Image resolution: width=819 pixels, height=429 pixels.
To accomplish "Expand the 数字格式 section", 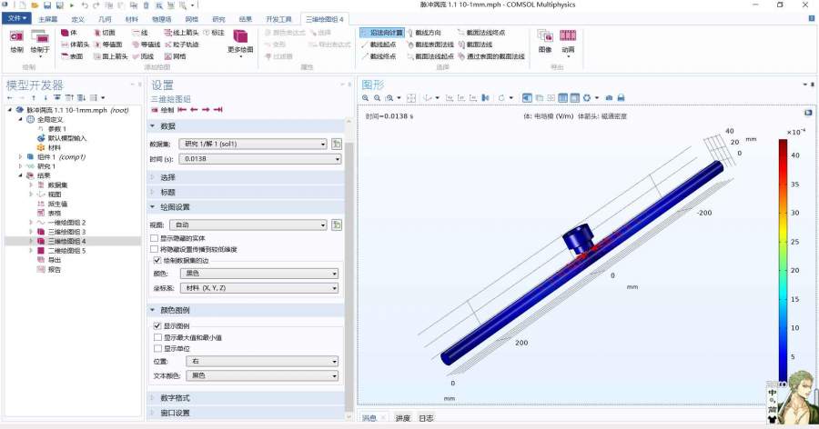I will click(176, 398).
